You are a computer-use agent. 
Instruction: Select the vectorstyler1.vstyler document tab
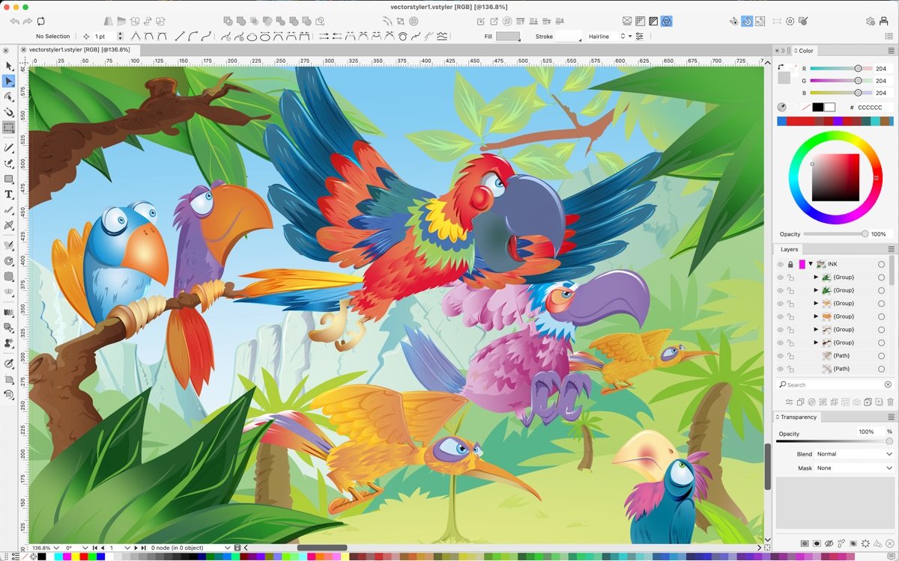click(x=79, y=49)
